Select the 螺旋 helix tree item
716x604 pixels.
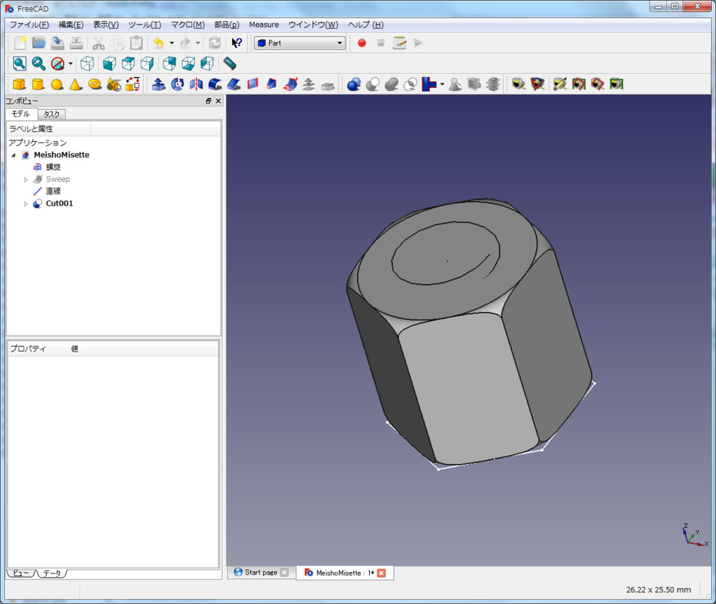point(53,167)
